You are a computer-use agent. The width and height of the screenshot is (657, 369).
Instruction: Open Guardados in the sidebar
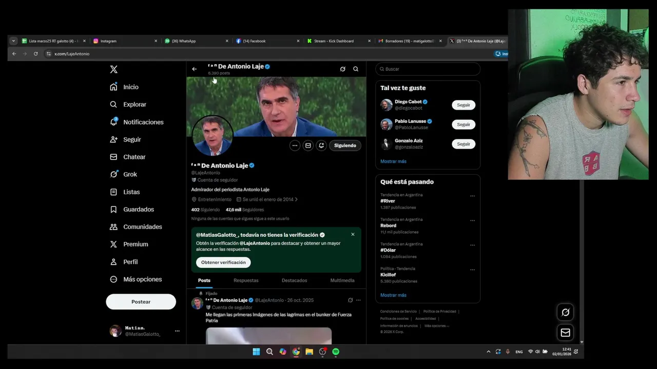(x=132, y=209)
